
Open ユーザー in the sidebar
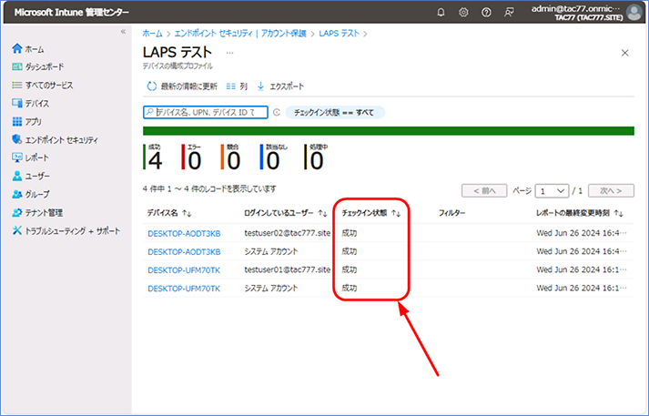(x=31, y=176)
